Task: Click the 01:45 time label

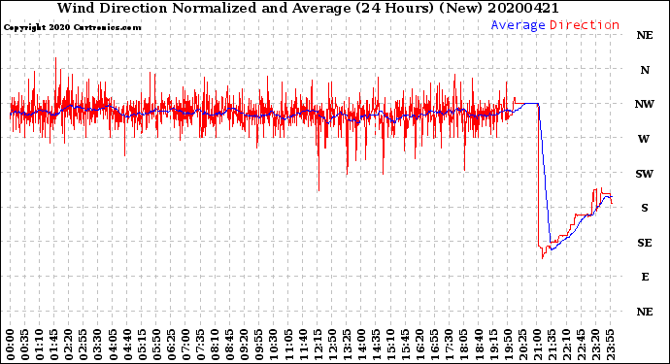Action: coord(54,345)
